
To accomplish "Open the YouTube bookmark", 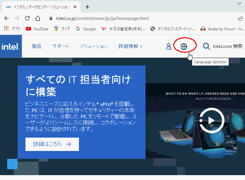I will [37, 29].
